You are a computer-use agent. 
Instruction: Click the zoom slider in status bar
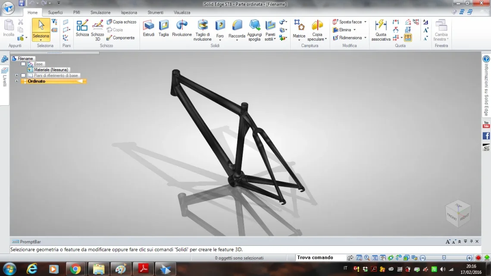click(444, 258)
